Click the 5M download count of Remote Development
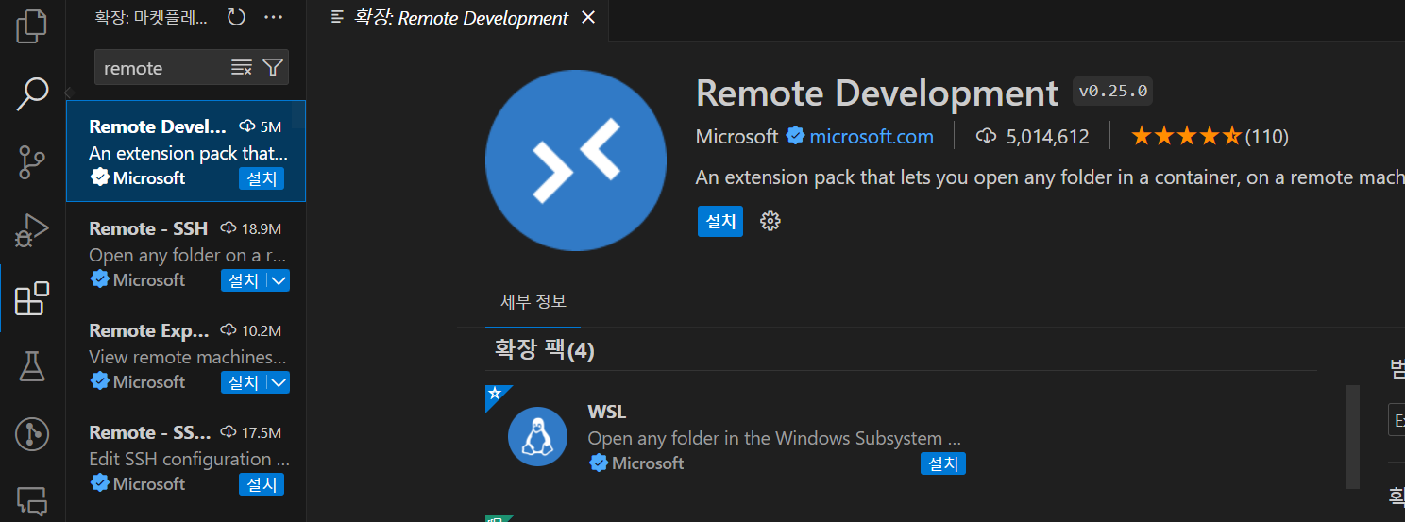Image resolution: width=1405 pixels, height=522 pixels. point(261,126)
